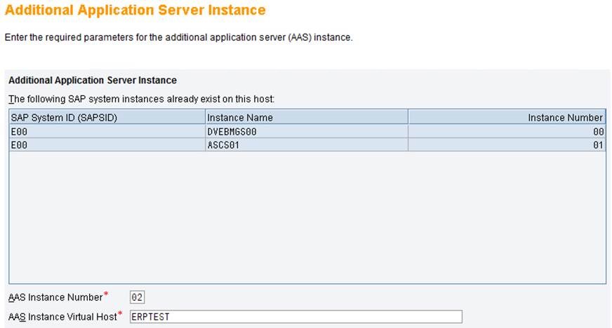Screen dimensions: 612x328
Task: Select the DVEBMGS00 instance name cell
Action: click(x=307, y=132)
